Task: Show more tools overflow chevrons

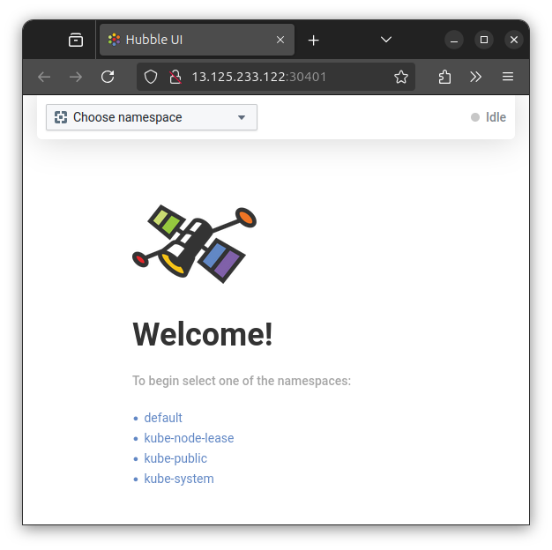Action: pyautogui.click(x=475, y=77)
